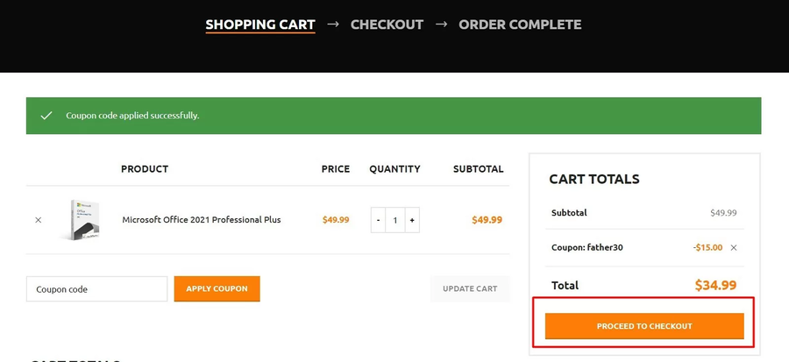
Task: Click the Update Cart button
Action: (x=470, y=289)
